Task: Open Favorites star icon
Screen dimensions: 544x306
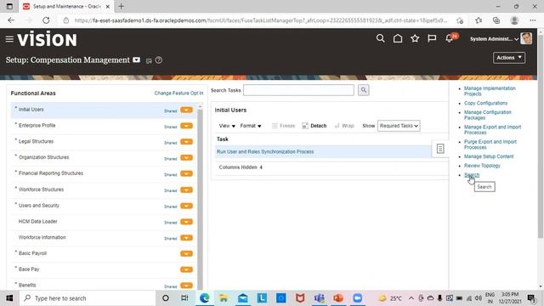Action: 415,38
